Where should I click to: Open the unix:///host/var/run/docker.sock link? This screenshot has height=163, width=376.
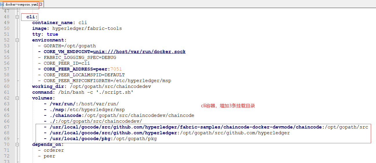(x=139, y=52)
